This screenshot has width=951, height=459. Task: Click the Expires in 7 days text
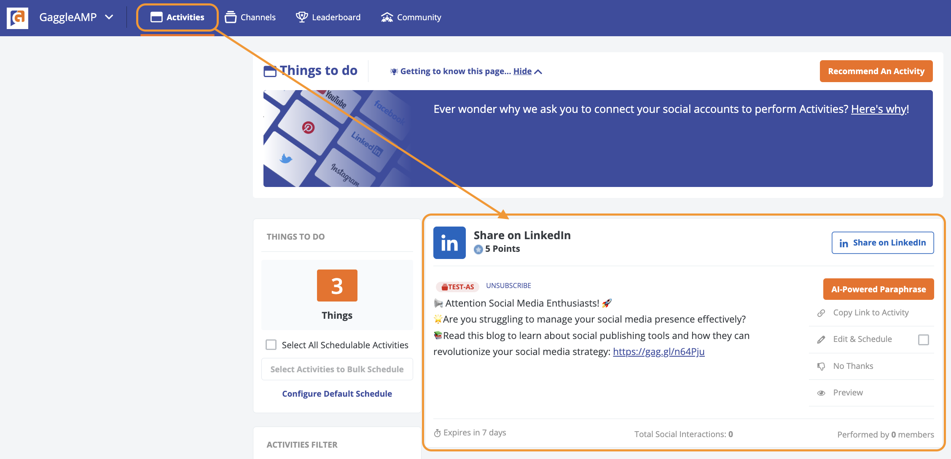(475, 433)
